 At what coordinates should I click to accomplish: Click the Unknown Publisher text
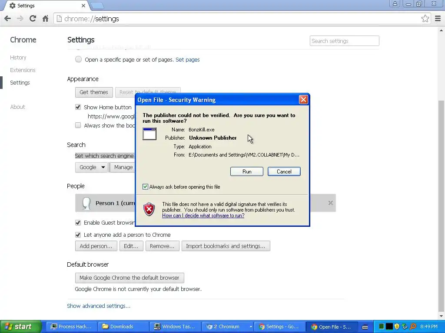click(x=213, y=138)
